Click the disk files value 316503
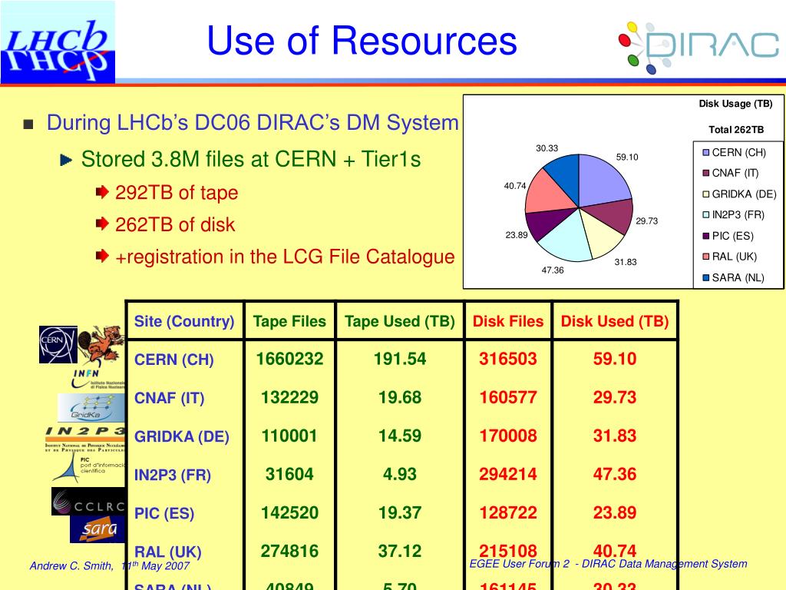 (508, 359)
